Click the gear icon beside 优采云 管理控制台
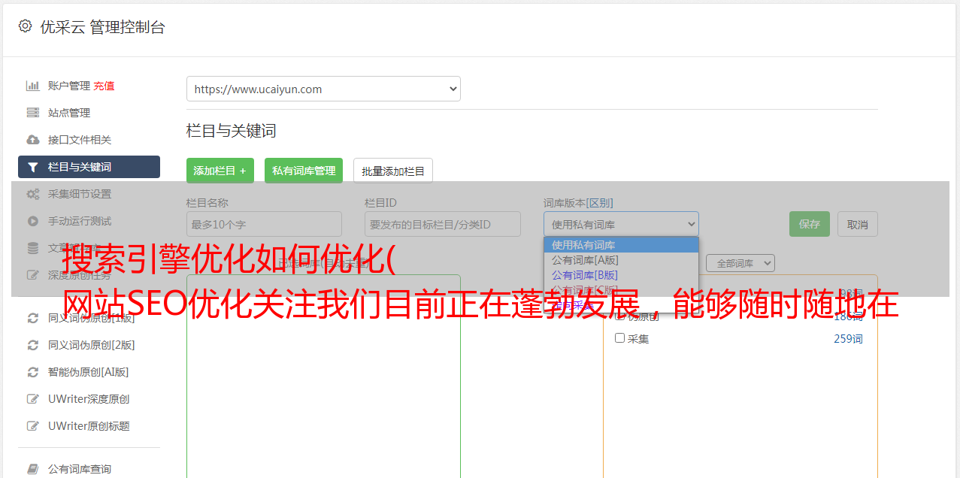This screenshot has height=478, width=960. pos(25,26)
